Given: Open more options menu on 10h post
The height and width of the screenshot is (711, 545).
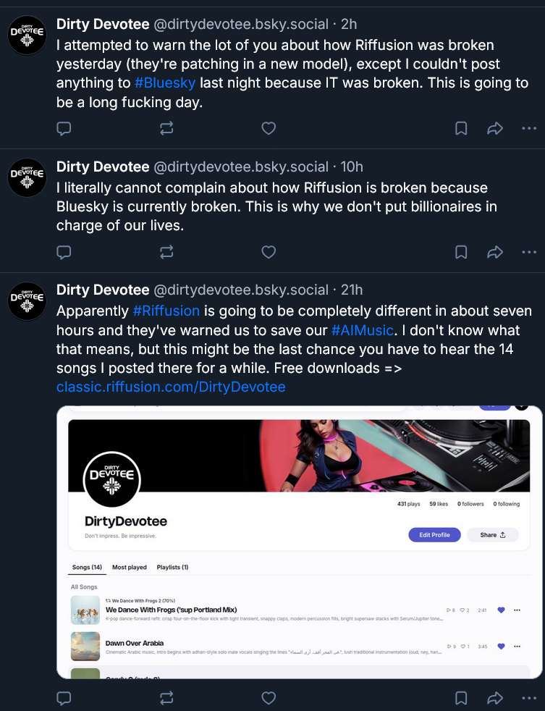Looking at the screenshot, I should tap(529, 253).
